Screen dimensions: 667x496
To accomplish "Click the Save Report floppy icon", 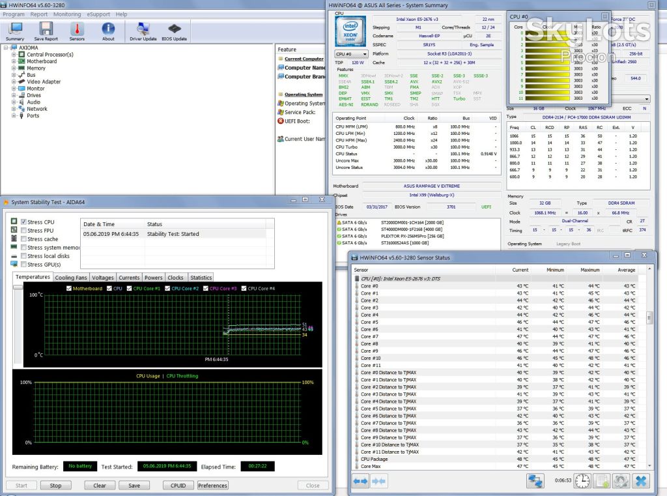I will click(x=46, y=31).
